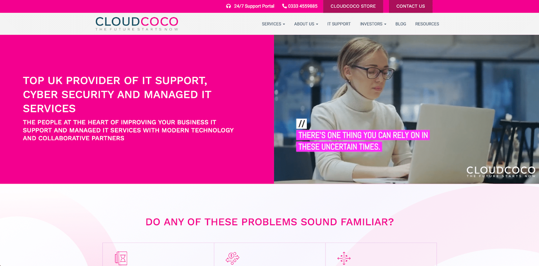The height and width of the screenshot is (266, 539).
Task: Expand the Services dropdown menu
Action: (273, 24)
